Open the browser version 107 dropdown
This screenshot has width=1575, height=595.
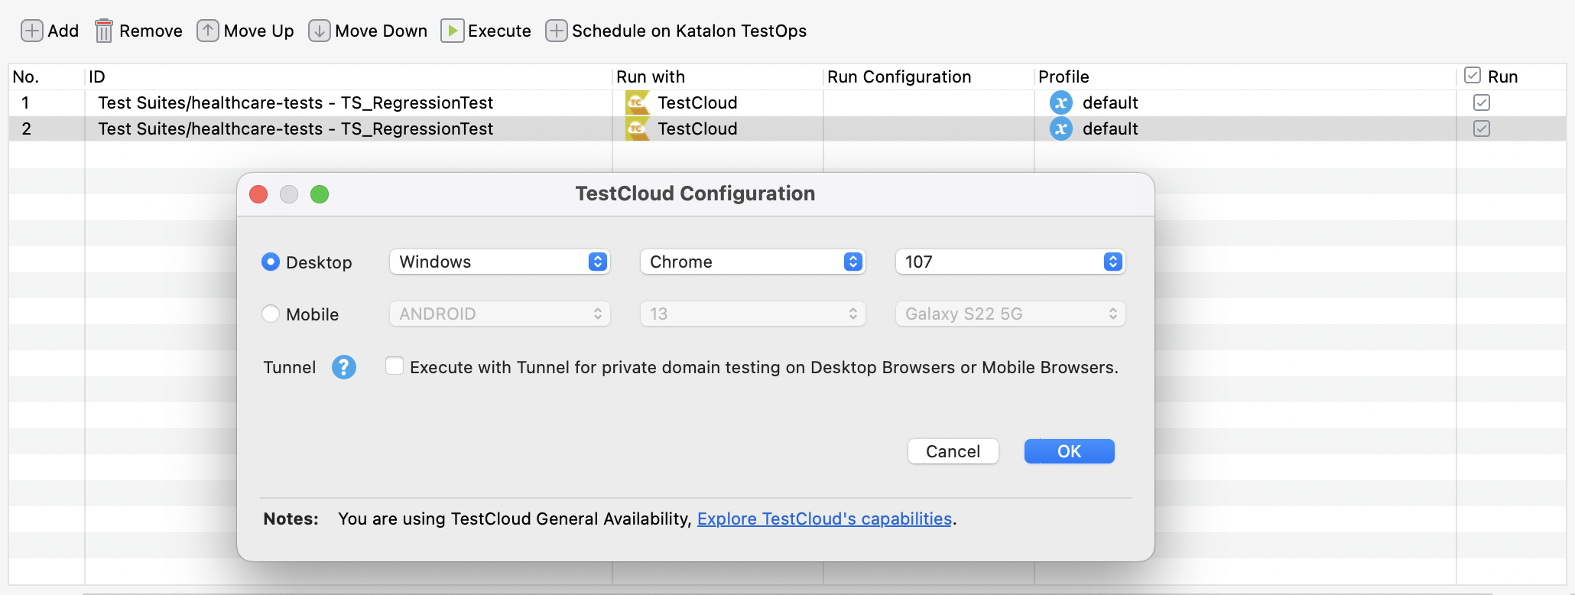tap(1010, 262)
